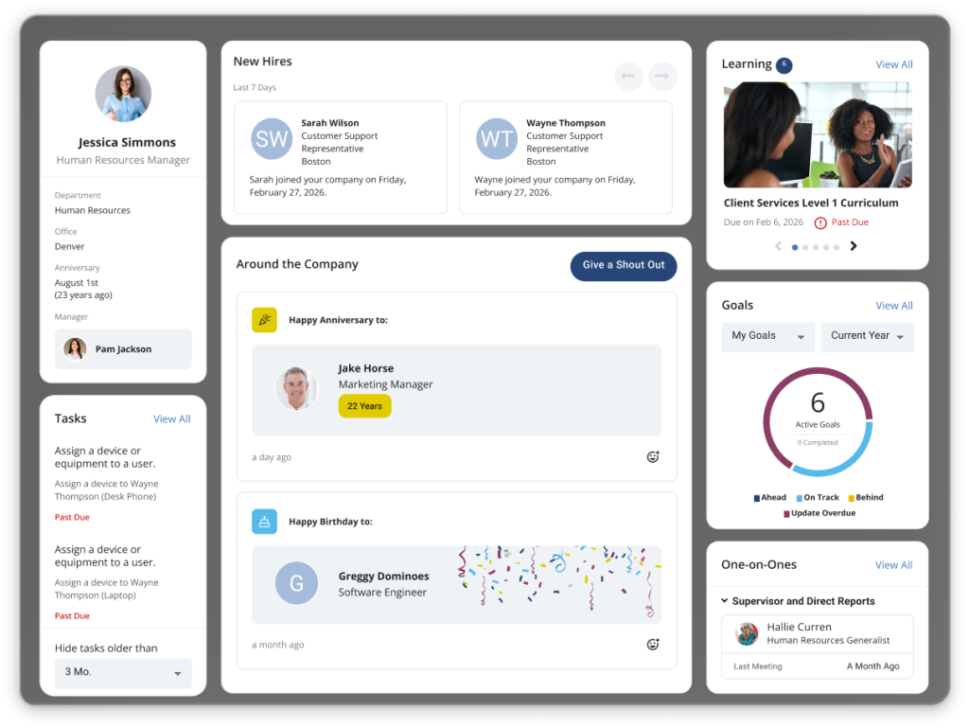969x728 pixels.
Task: Select second Learning carousel dot
Action: [805, 247]
